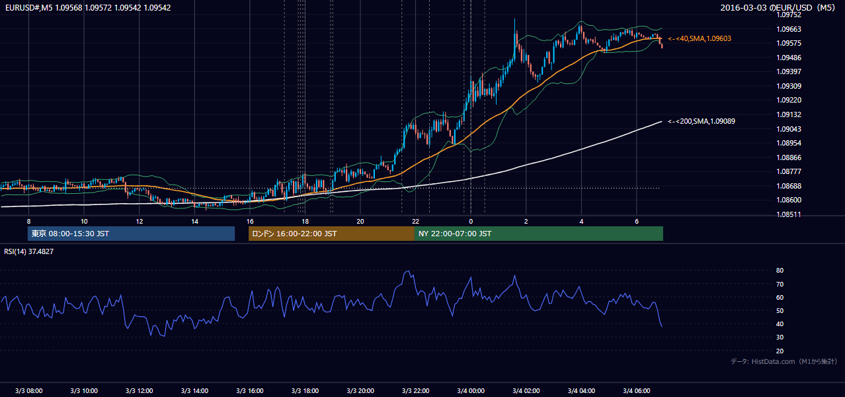Click price scale value 1.09663

pyautogui.click(x=789, y=29)
